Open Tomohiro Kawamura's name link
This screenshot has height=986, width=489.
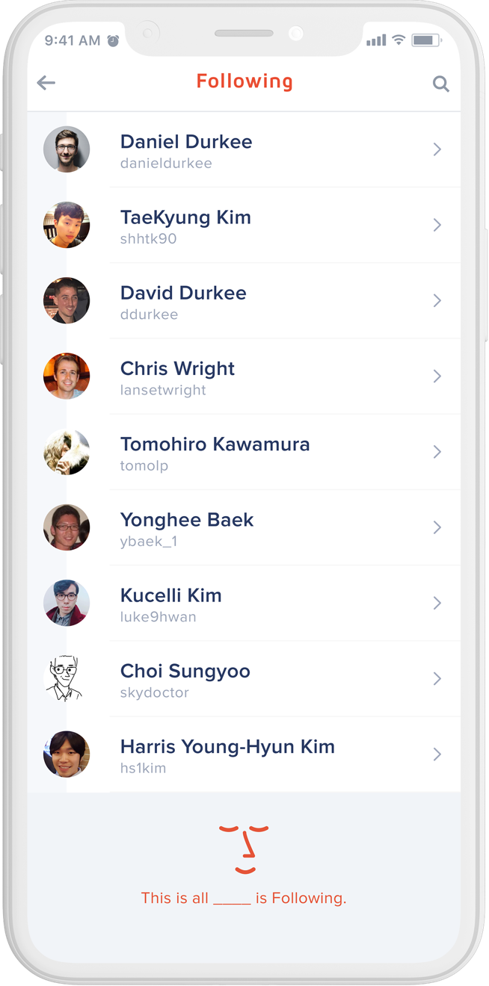click(x=215, y=444)
